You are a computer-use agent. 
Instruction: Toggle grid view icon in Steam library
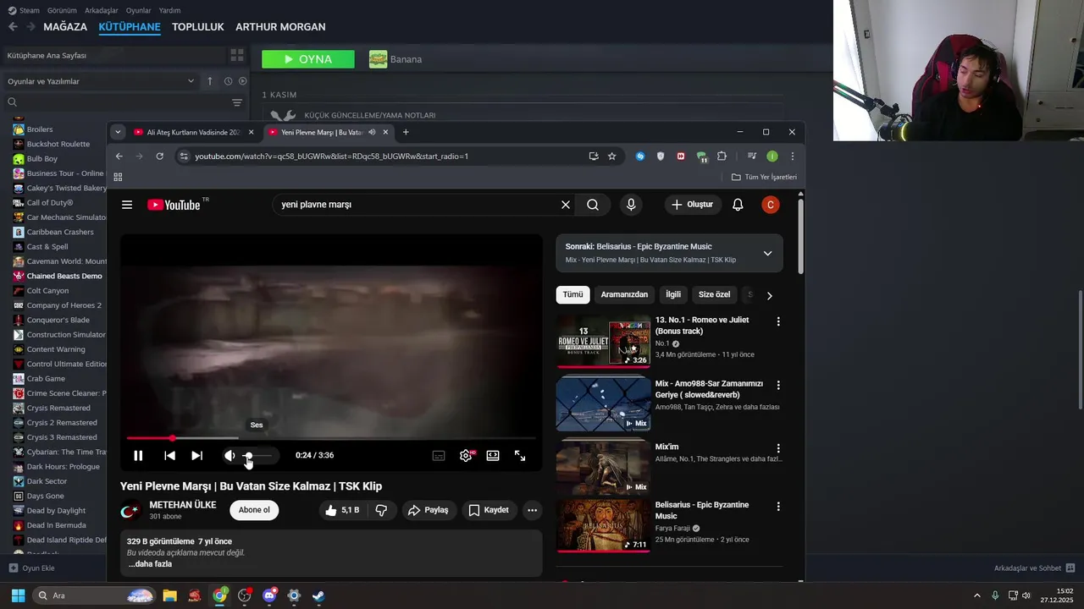[237, 55]
